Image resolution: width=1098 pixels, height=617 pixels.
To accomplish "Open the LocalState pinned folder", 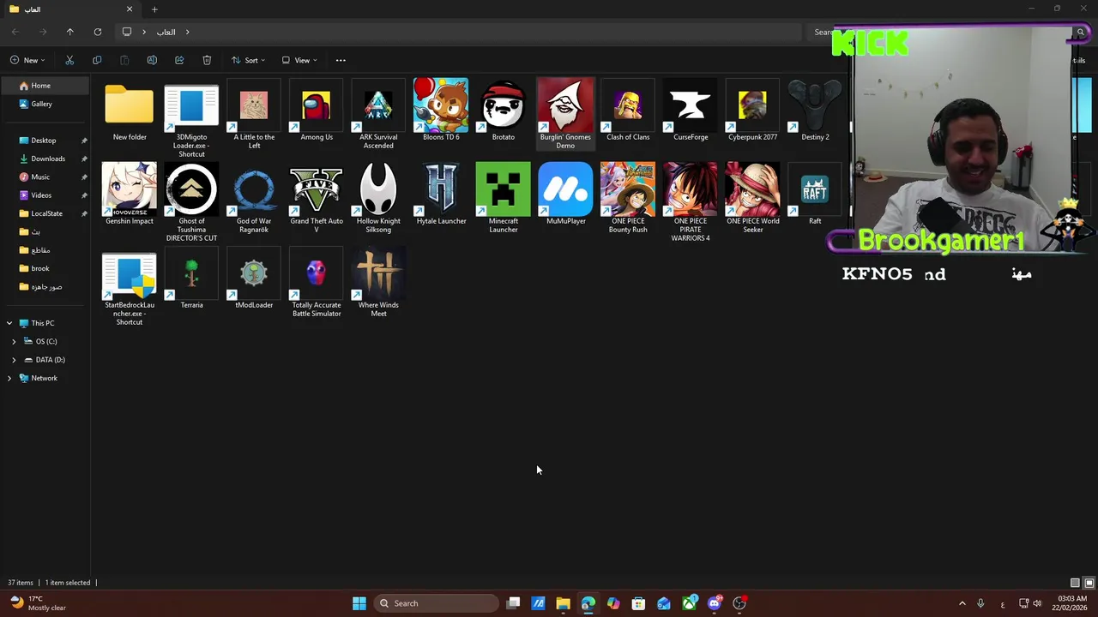I will tap(45, 213).
